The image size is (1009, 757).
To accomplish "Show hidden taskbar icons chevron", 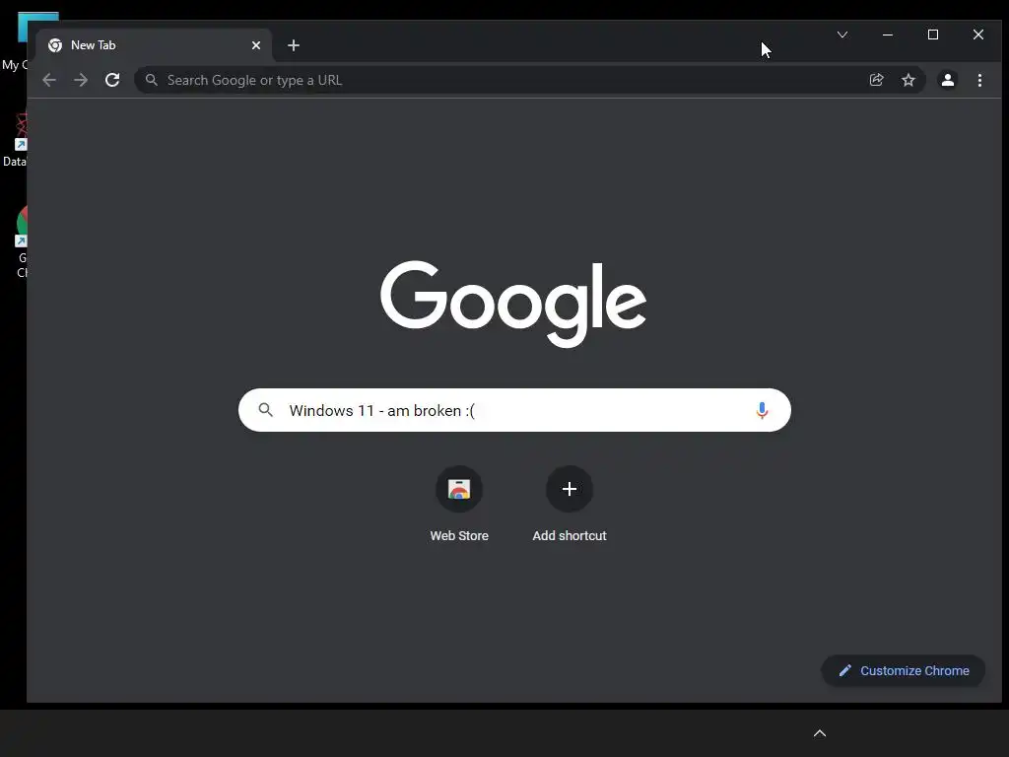I will (820, 733).
